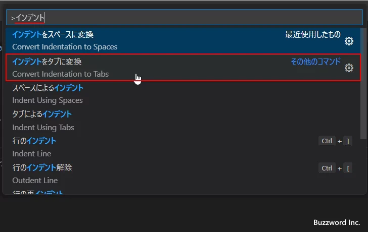Image resolution: width=368 pixels, height=232 pixels.
Task: Click the Ctrl key badge for Outdent Line
Action: point(327,168)
